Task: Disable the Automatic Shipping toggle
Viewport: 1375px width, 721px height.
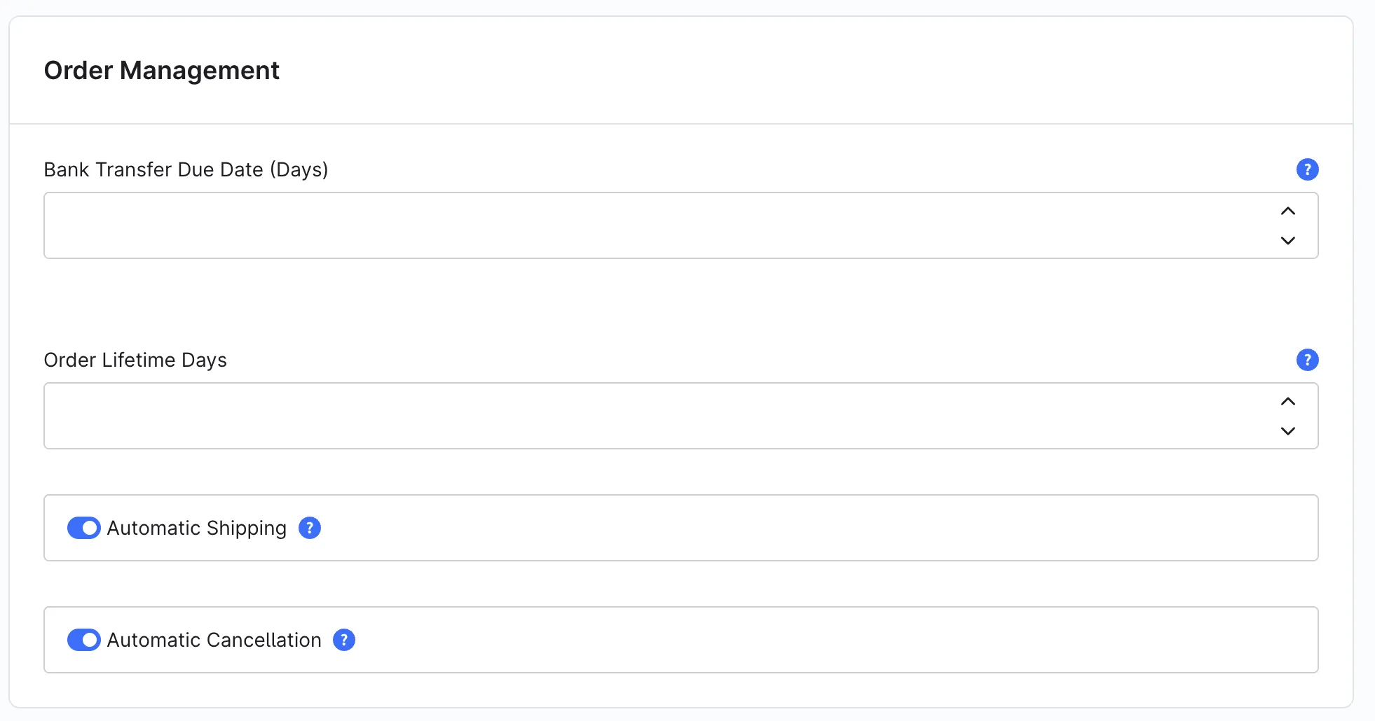Action: point(84,528)
